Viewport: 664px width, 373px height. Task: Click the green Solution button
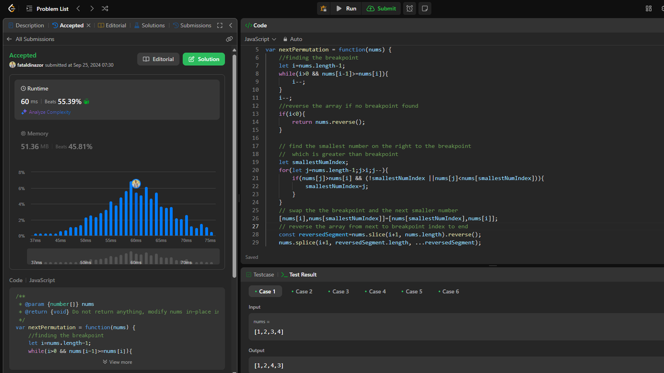[204, 59]
